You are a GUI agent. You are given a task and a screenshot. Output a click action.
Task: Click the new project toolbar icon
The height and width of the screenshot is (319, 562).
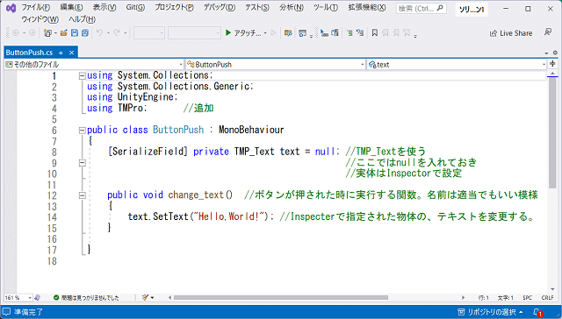point(47,33)
